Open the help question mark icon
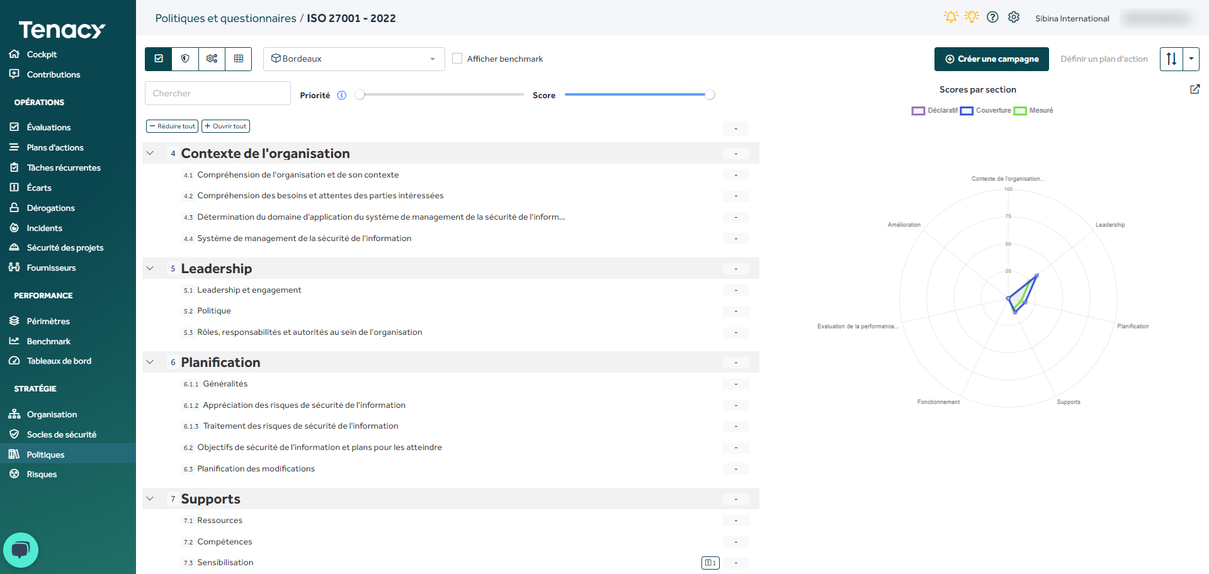Image resolution: width=1209 pixels, height=574 pixels. pyautogui.click(x=992, y=18)
